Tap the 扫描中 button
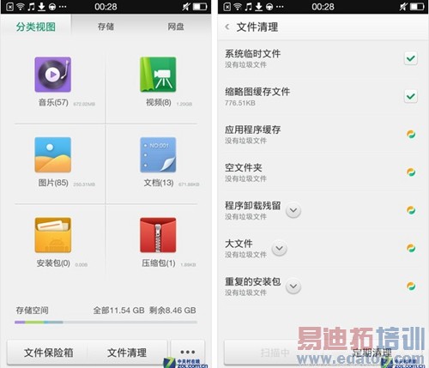The image size is (429, 368). [275, 353]
